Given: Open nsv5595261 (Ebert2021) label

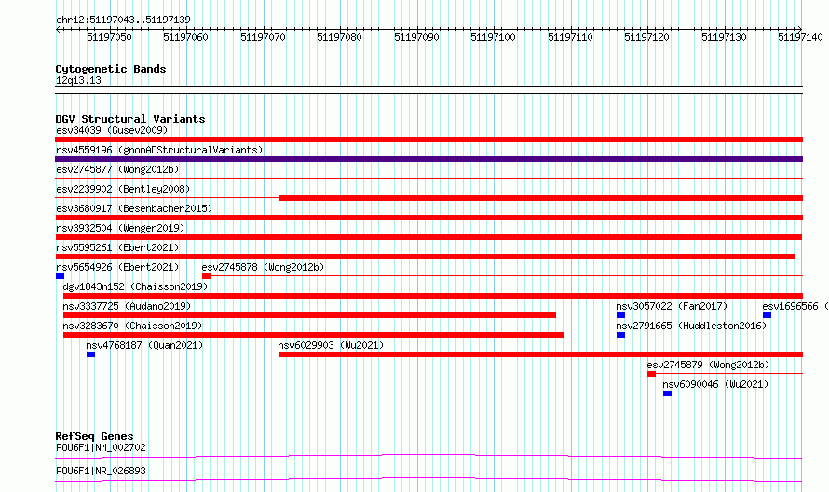Looking at the screenshot, I should [117, 247].
